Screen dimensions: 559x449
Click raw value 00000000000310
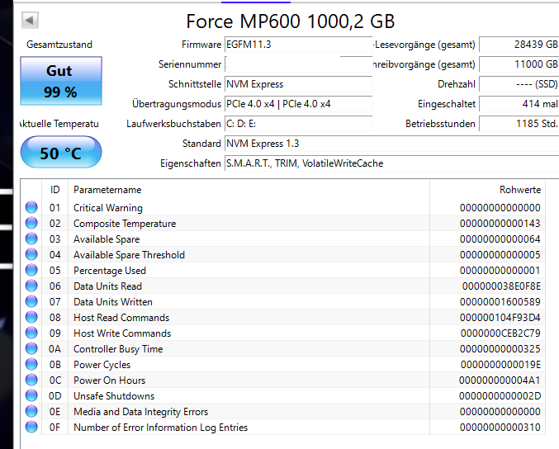point(500,428)
